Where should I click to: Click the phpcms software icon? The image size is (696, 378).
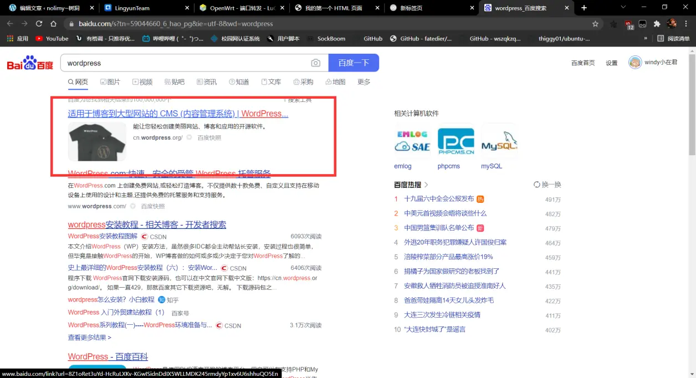pyautogui.click(x=456, y=141)
